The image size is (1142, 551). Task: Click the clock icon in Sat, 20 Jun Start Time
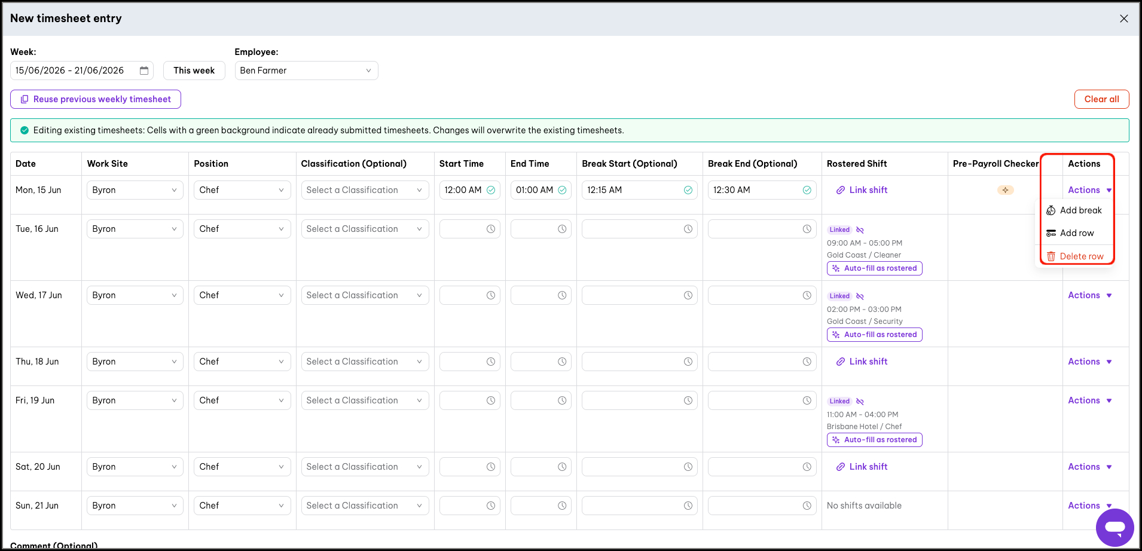491,467
